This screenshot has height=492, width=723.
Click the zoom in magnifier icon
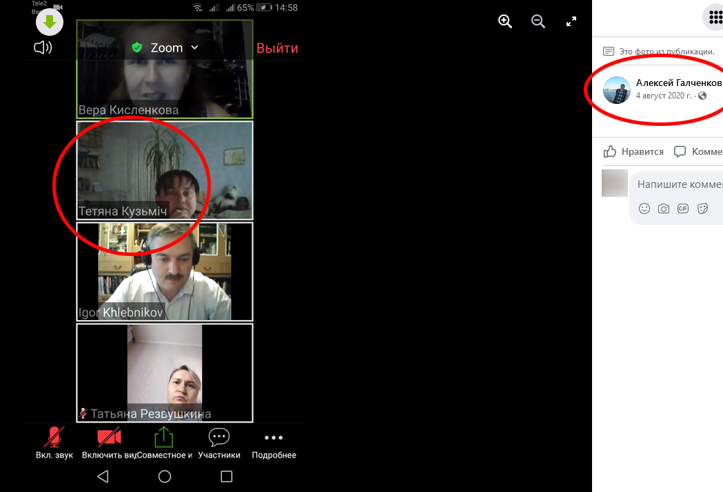click(x=505, y=21)
